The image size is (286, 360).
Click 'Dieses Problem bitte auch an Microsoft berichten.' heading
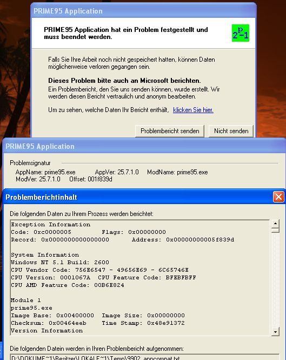click(x=124, y=81)
